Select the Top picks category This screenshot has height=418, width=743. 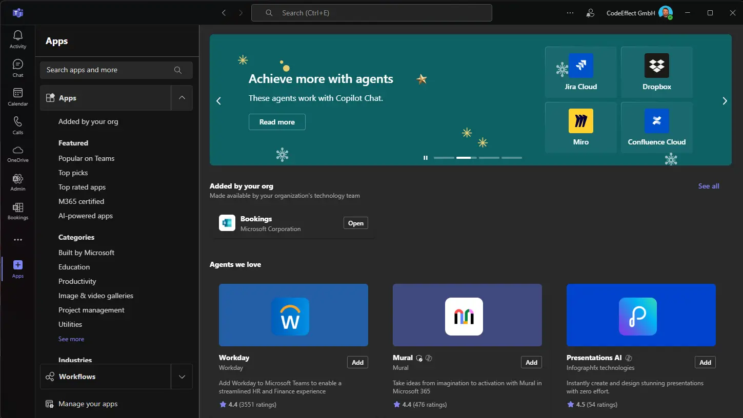(73, 173)
